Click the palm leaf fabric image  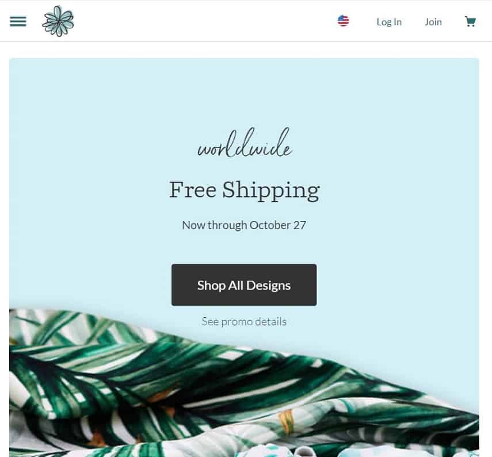point(173,391)
